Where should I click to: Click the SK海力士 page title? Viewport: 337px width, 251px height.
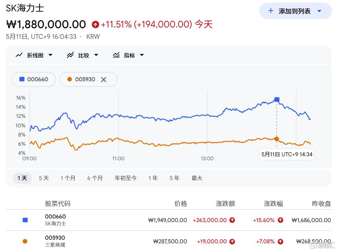pyautogui.click(x=25, y=8)
